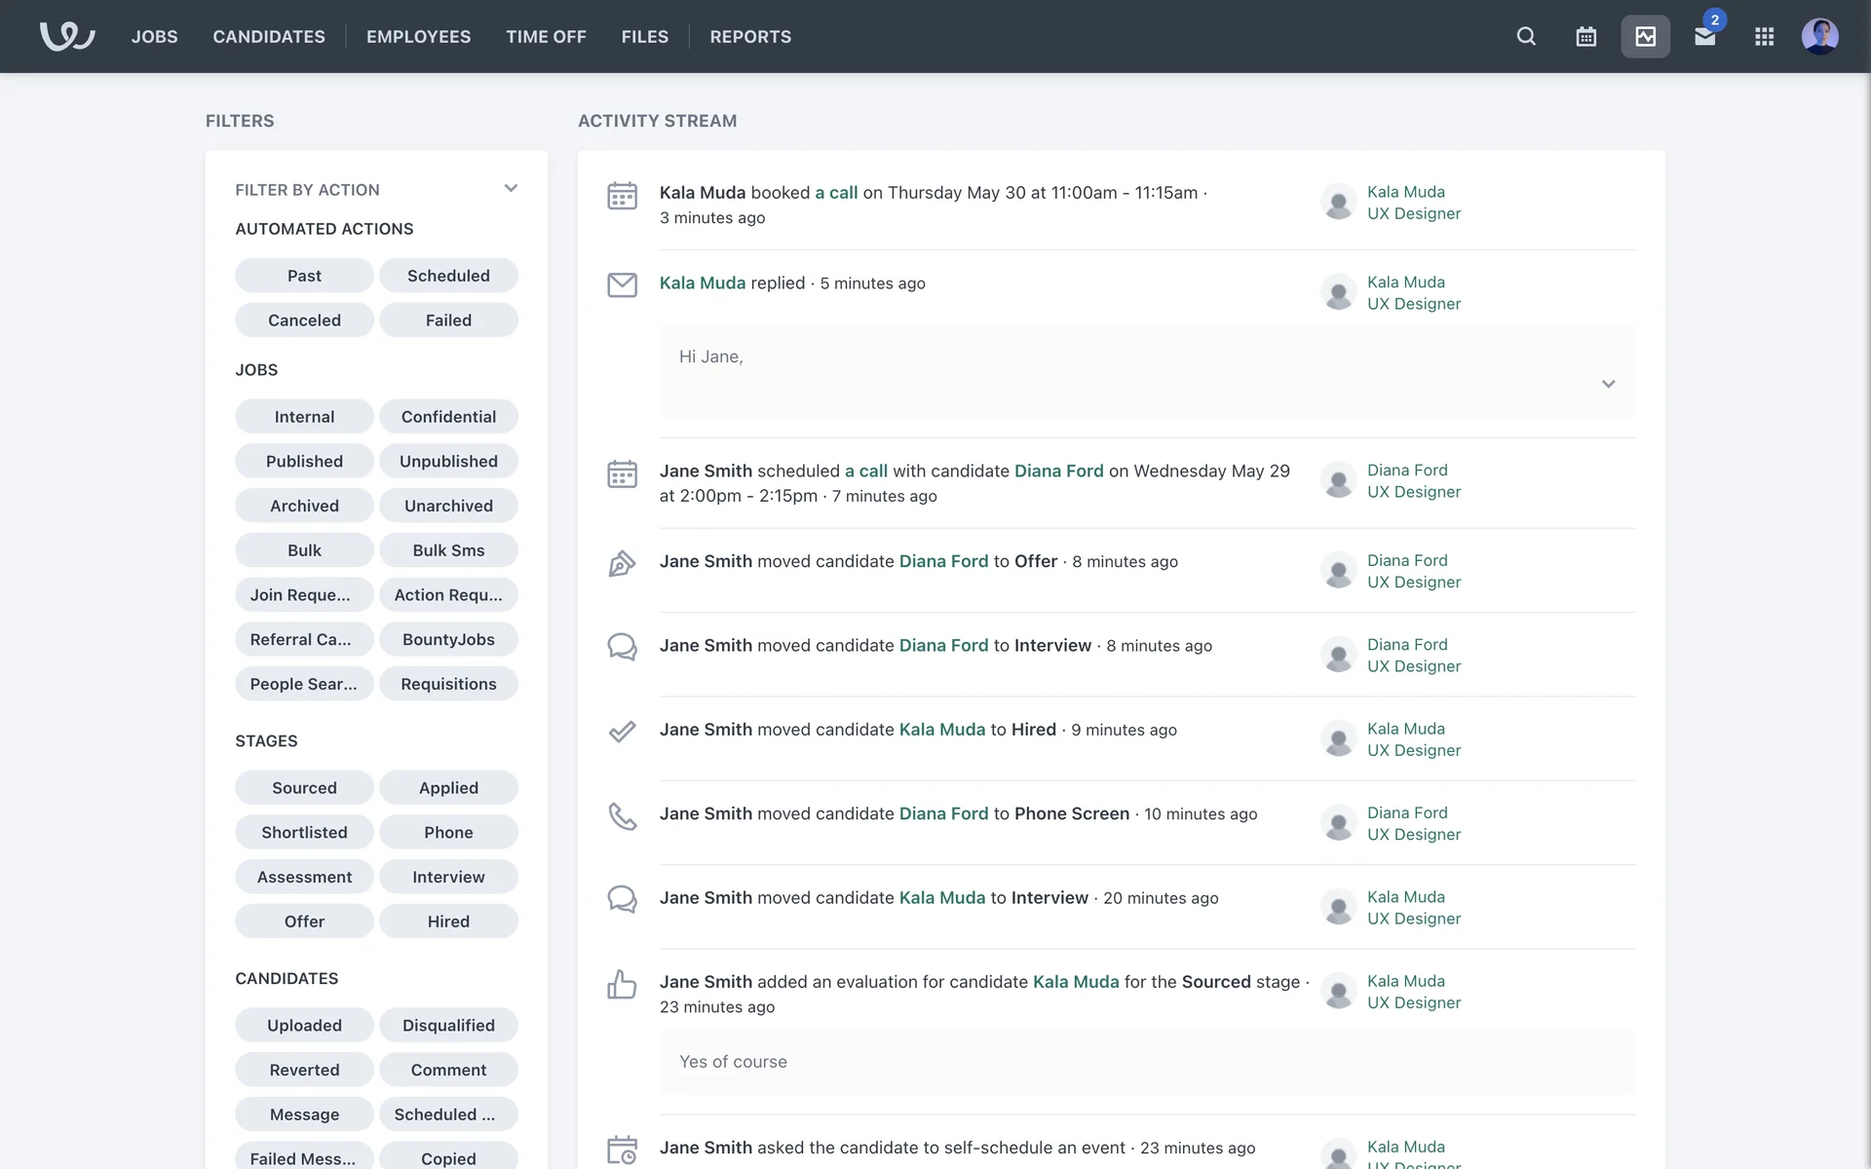The height and width of the screenshot is (1169, 1871).
Task: Collapse the Filter by Action section
Action: tap(511, 189)
